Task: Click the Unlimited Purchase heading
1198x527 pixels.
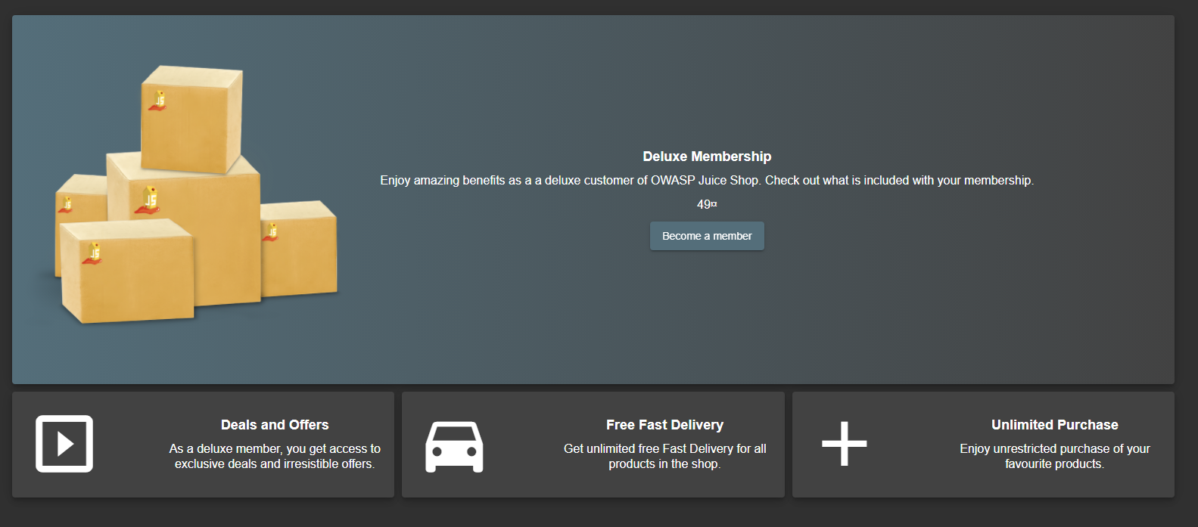Action: pyautogui.click(x=1055, y=425)
